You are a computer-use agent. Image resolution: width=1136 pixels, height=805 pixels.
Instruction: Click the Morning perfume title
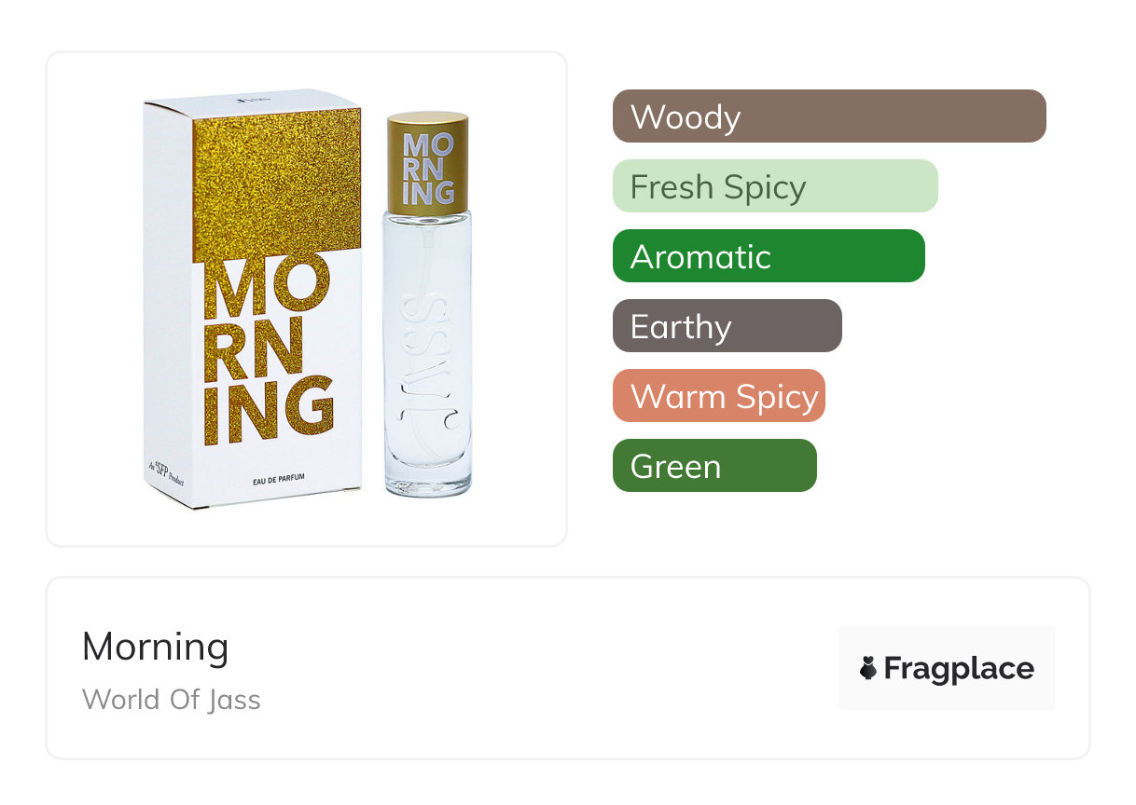(x=155, y=647)
